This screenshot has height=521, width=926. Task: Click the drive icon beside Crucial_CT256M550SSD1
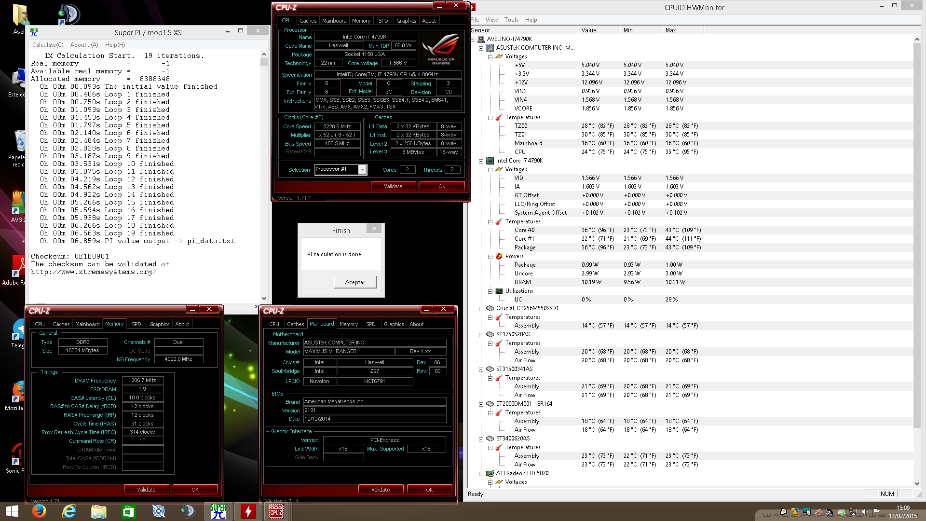490,308
